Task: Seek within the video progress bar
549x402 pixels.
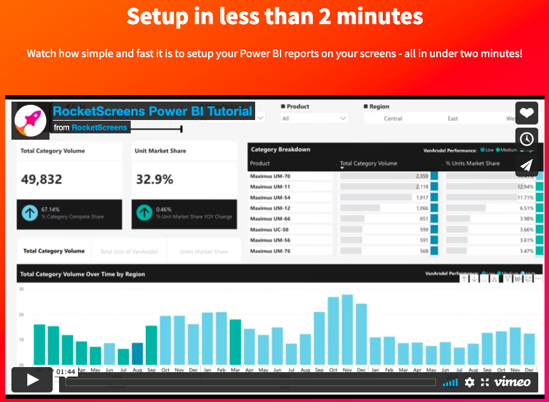Action: [251, 382]
